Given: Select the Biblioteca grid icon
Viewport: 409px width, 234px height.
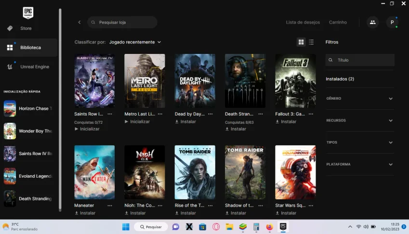Looking at the screenshot, I should (x=10, y=47).
